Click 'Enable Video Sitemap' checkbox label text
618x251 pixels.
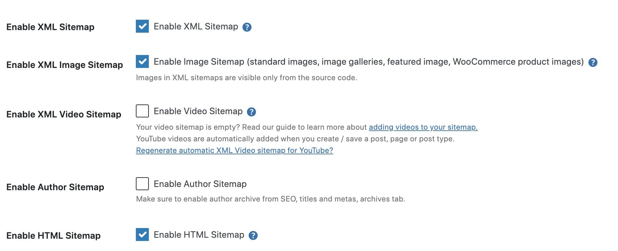(x=198, y=111)
